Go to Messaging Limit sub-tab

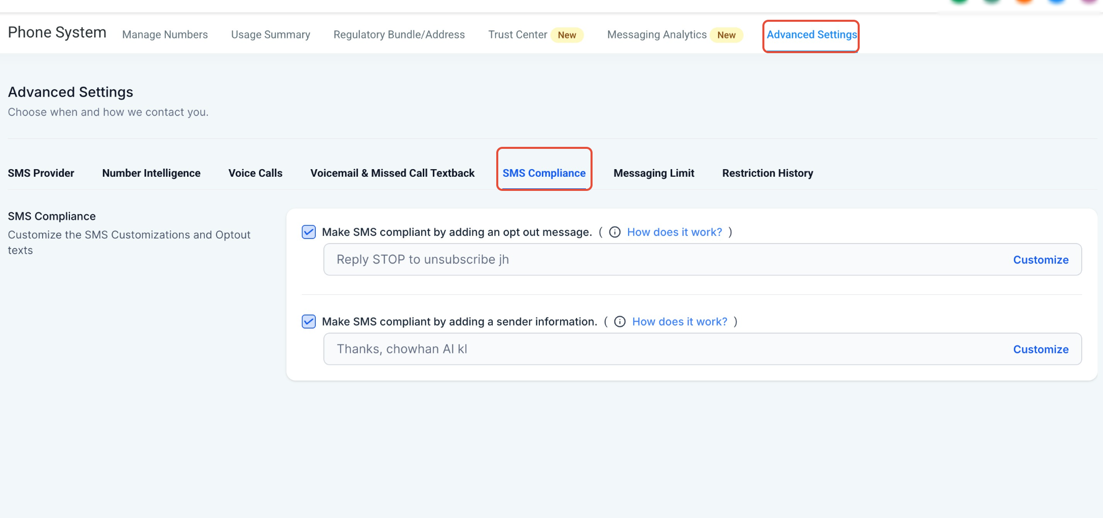654,173
